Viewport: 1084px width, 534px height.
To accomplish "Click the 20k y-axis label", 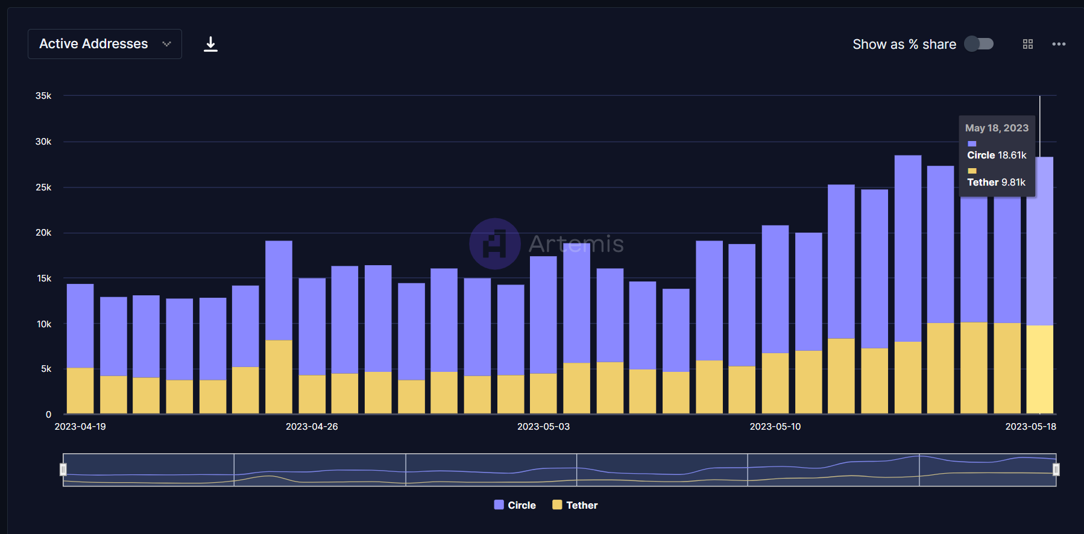I will (x=43, y=233).
